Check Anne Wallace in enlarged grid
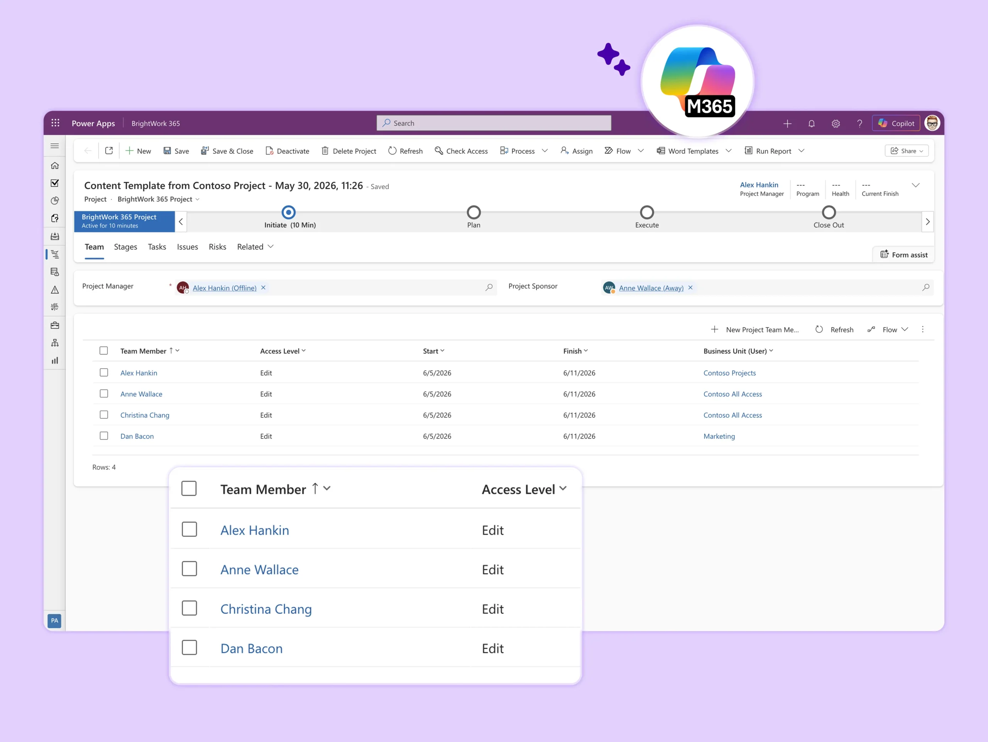Screen dimensions: 988x742 click(x=189, y=569)
